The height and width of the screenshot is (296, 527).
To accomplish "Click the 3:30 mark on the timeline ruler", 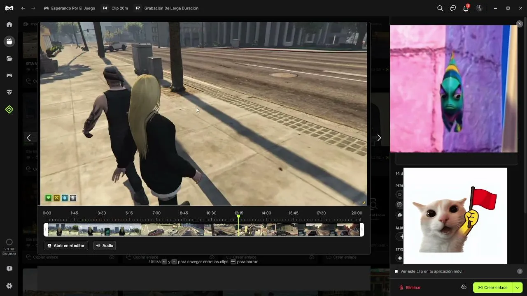I will [102, 213].
